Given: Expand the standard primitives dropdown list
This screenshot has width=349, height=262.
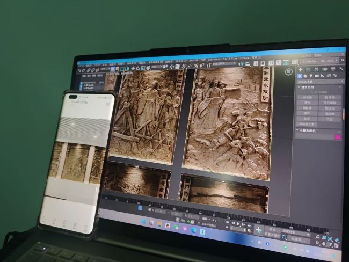Looking at the screenshot, I should [x=319, y=82].
